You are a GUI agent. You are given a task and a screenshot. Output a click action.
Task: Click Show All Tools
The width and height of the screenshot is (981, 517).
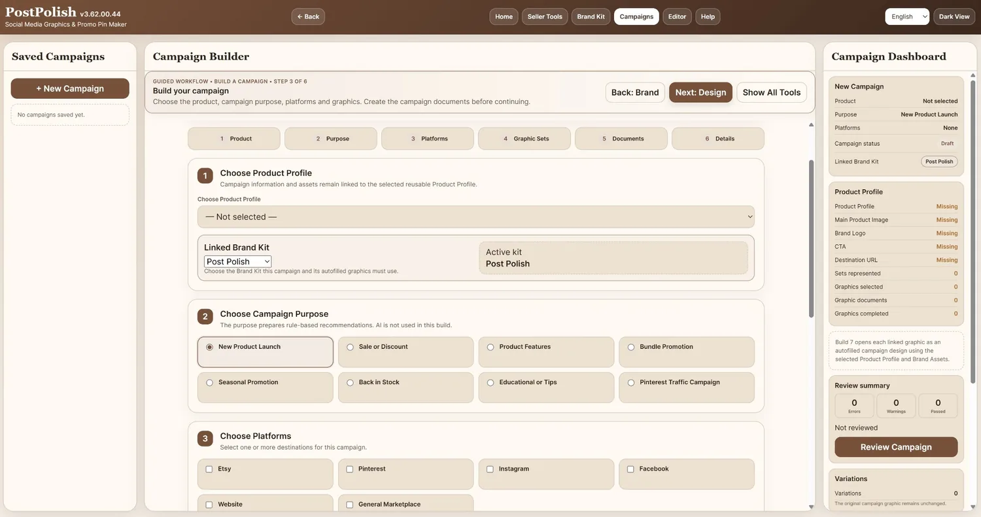tap(772, 92)
